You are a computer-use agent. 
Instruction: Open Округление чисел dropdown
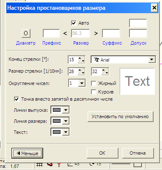click(x=82, y=83)
